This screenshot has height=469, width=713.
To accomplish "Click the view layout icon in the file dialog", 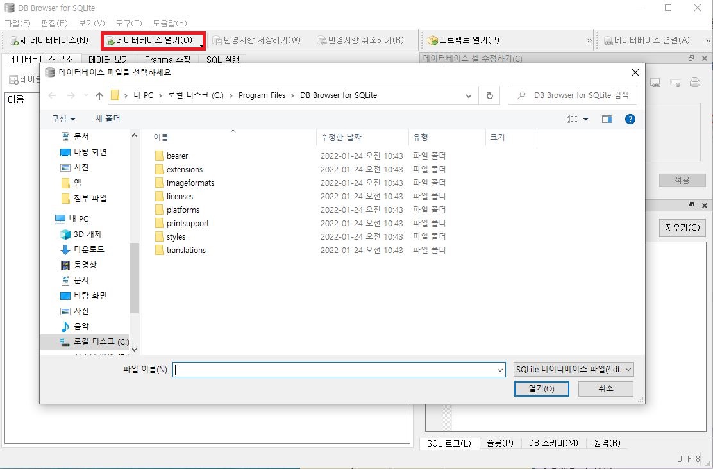I will tap(572, 119).
